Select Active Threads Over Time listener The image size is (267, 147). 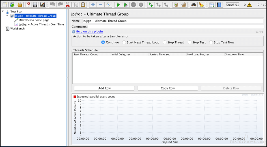(41, 24)
